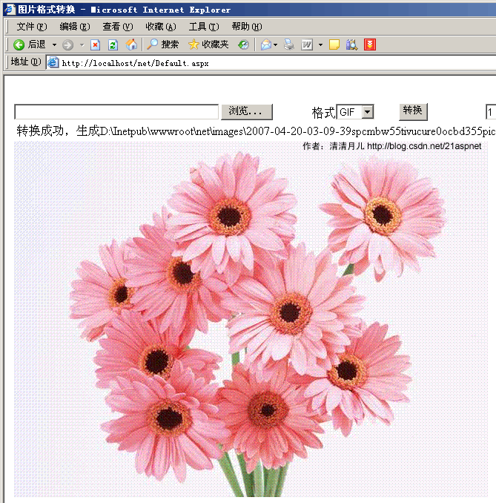This screenshot has width=496, height=503.
Task: Click the Internet Explorer title bar icon
Action: pos(10,10)
